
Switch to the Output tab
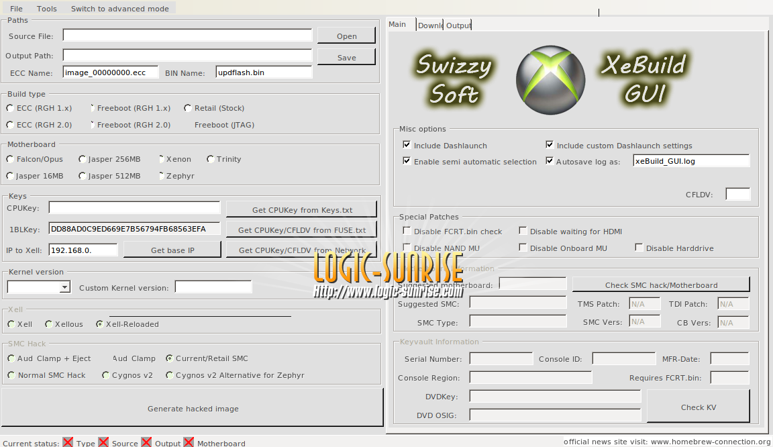tap(458, 25)
